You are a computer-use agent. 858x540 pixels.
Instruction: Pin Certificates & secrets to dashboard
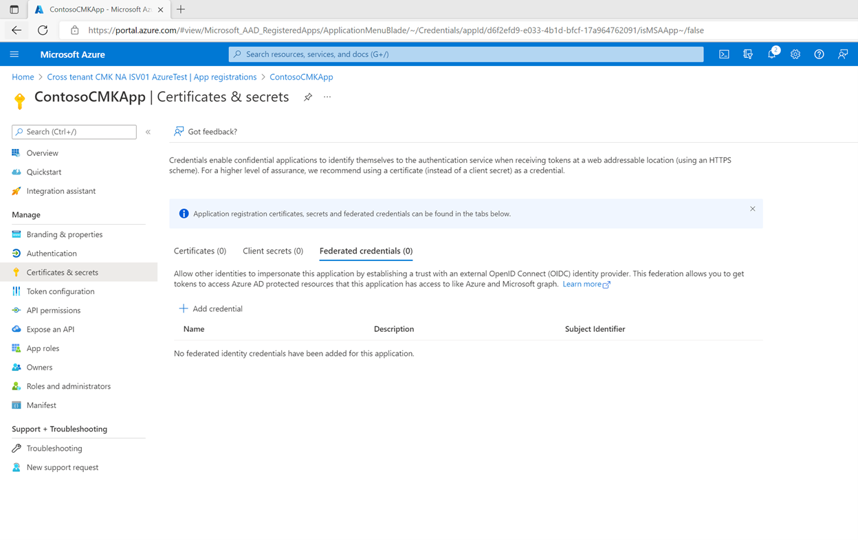coord(307,98)
